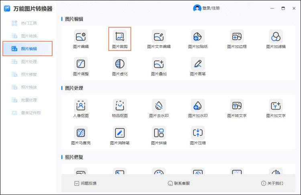
Task: Open the 人像抠图 portrait cutout tool
Action: [81, 106]
